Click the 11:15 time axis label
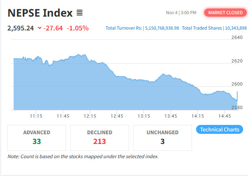248x176 pixels. (x=36, y=116)
